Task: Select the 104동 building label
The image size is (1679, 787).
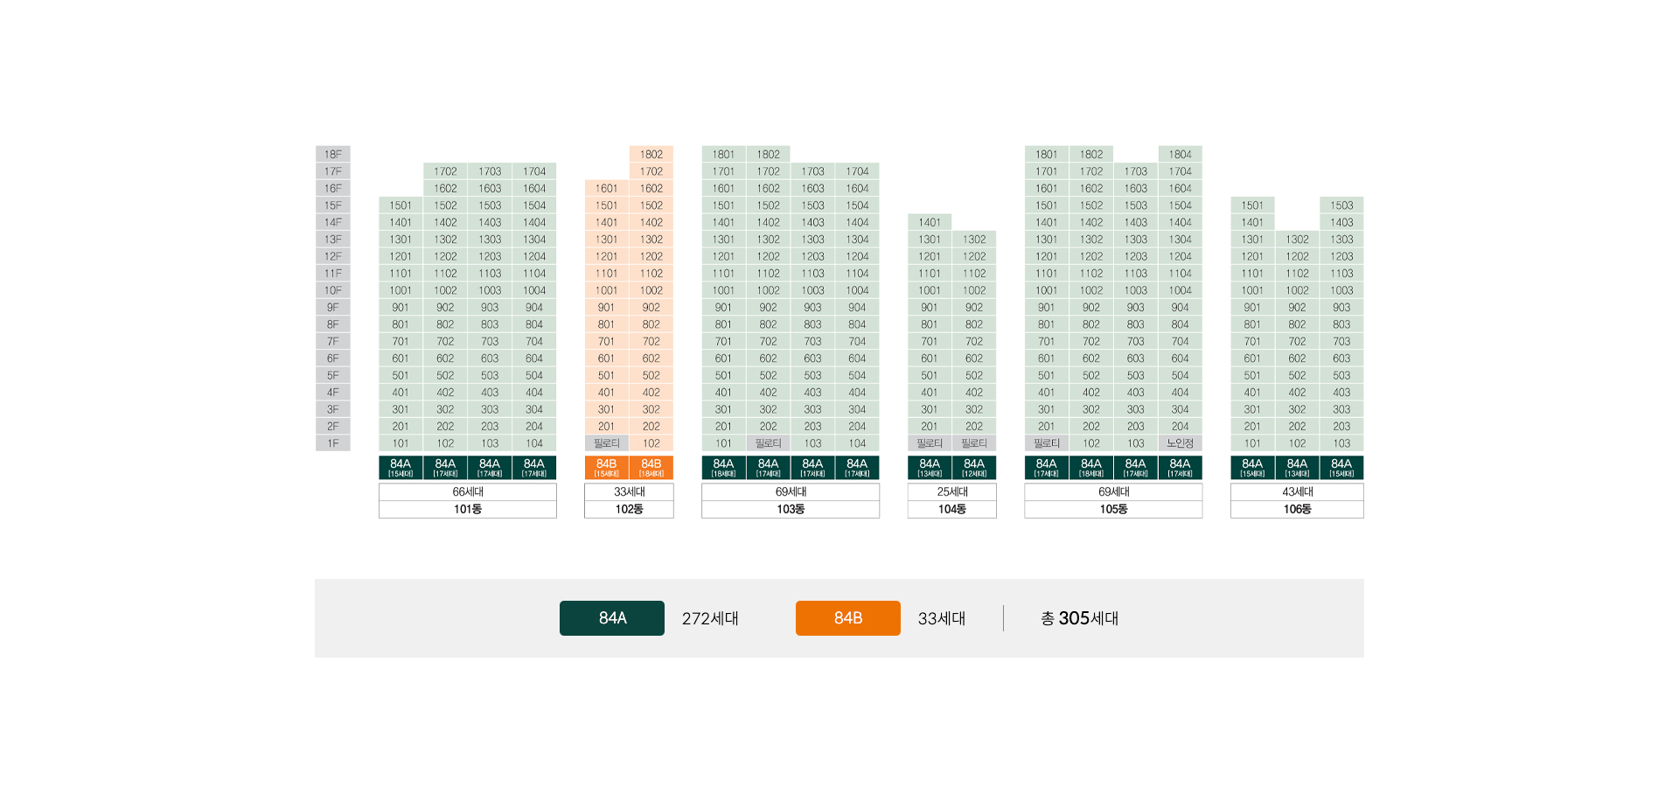Action: (951, 509)
